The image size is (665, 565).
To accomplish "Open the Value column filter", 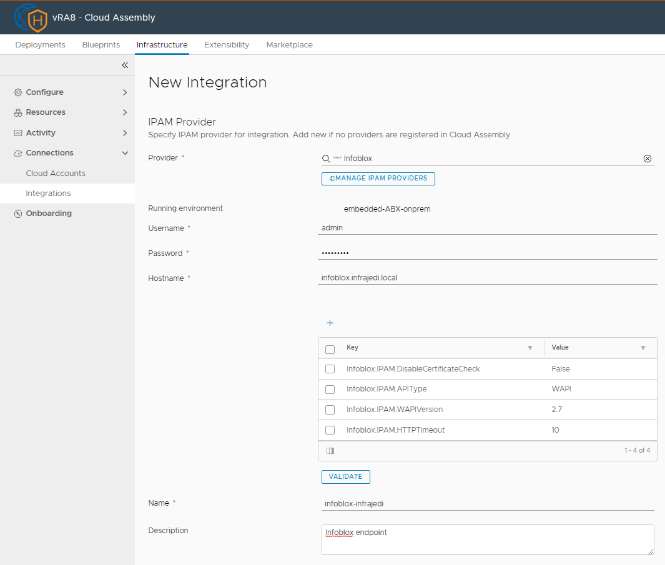I will [x=643, y=348].
